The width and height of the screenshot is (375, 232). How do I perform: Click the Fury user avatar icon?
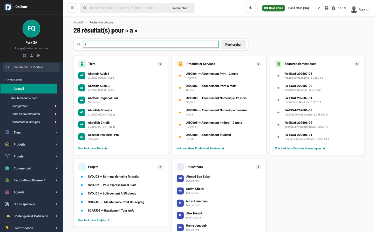coord(354,10)
